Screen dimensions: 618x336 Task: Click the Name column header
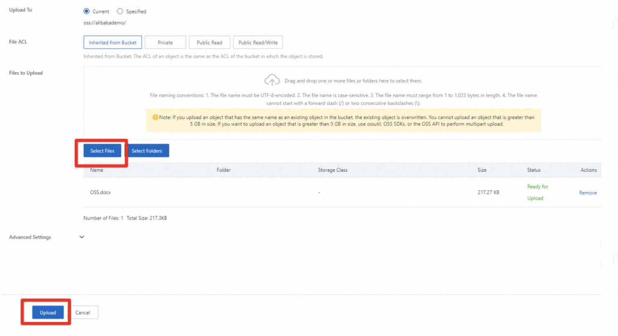tap(96, 170)
